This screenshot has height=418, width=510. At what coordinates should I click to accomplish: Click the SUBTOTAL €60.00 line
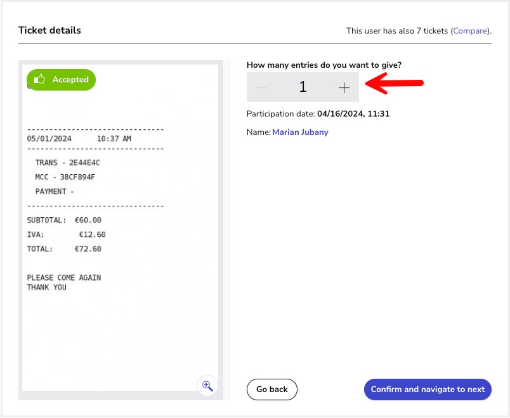point(64,220)
